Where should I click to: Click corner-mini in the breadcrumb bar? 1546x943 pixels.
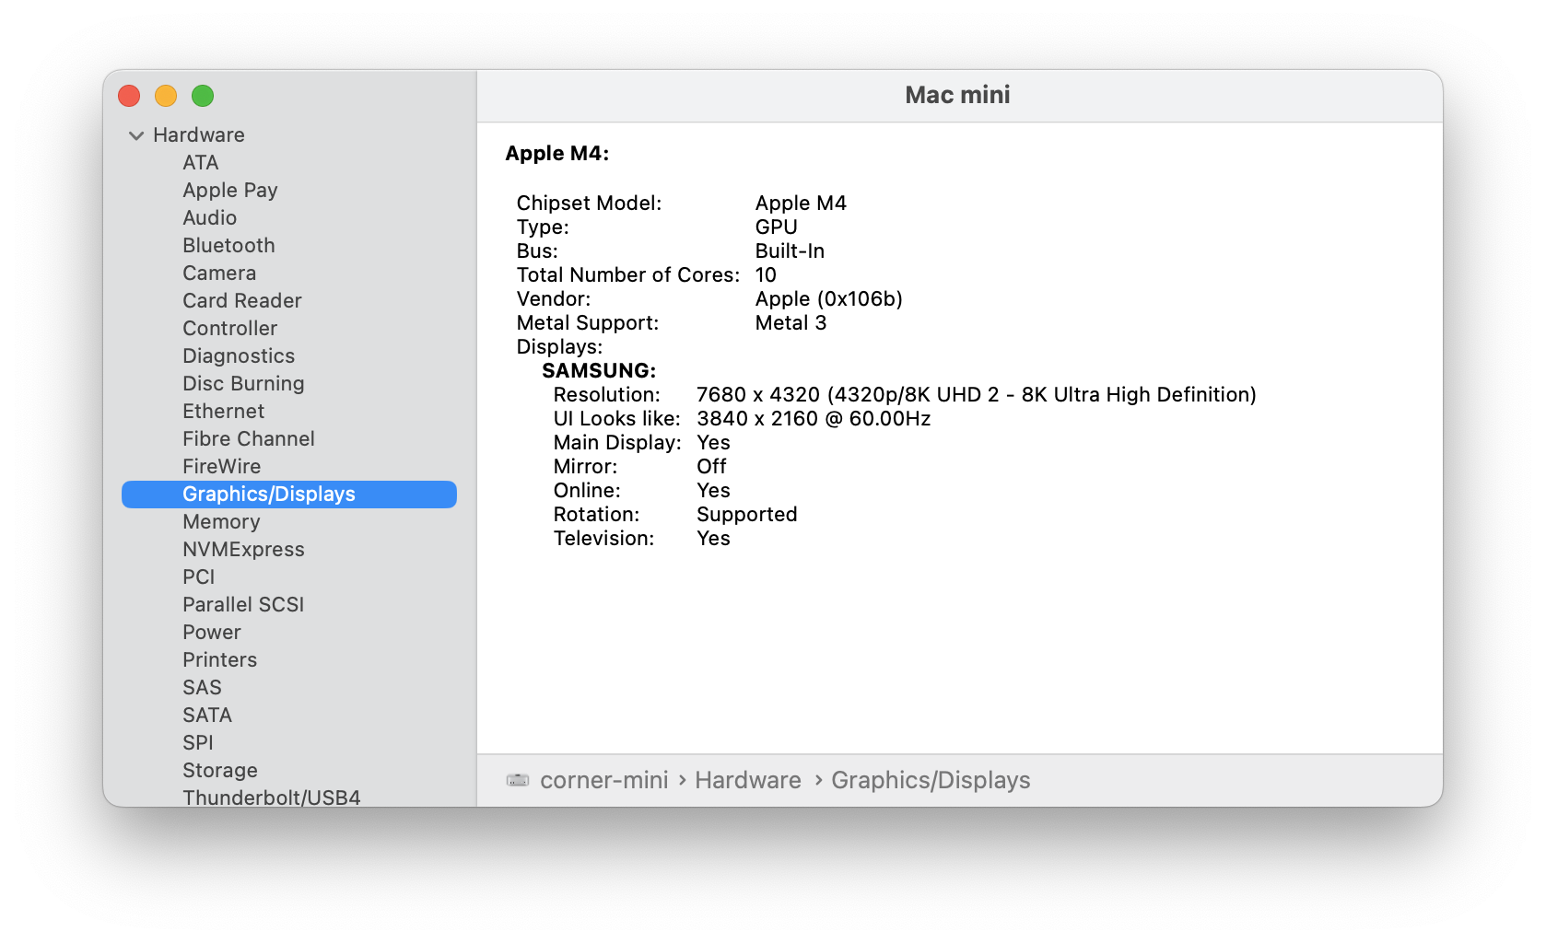point(603,780)
